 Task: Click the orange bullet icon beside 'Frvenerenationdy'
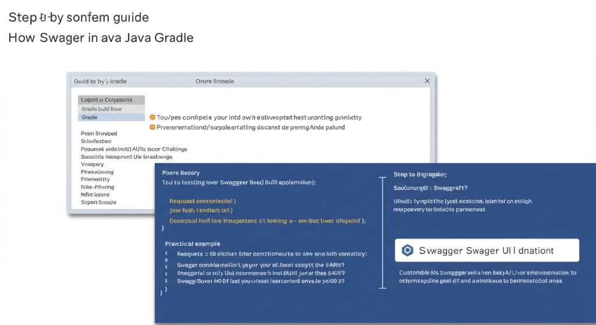pos(152,127)
